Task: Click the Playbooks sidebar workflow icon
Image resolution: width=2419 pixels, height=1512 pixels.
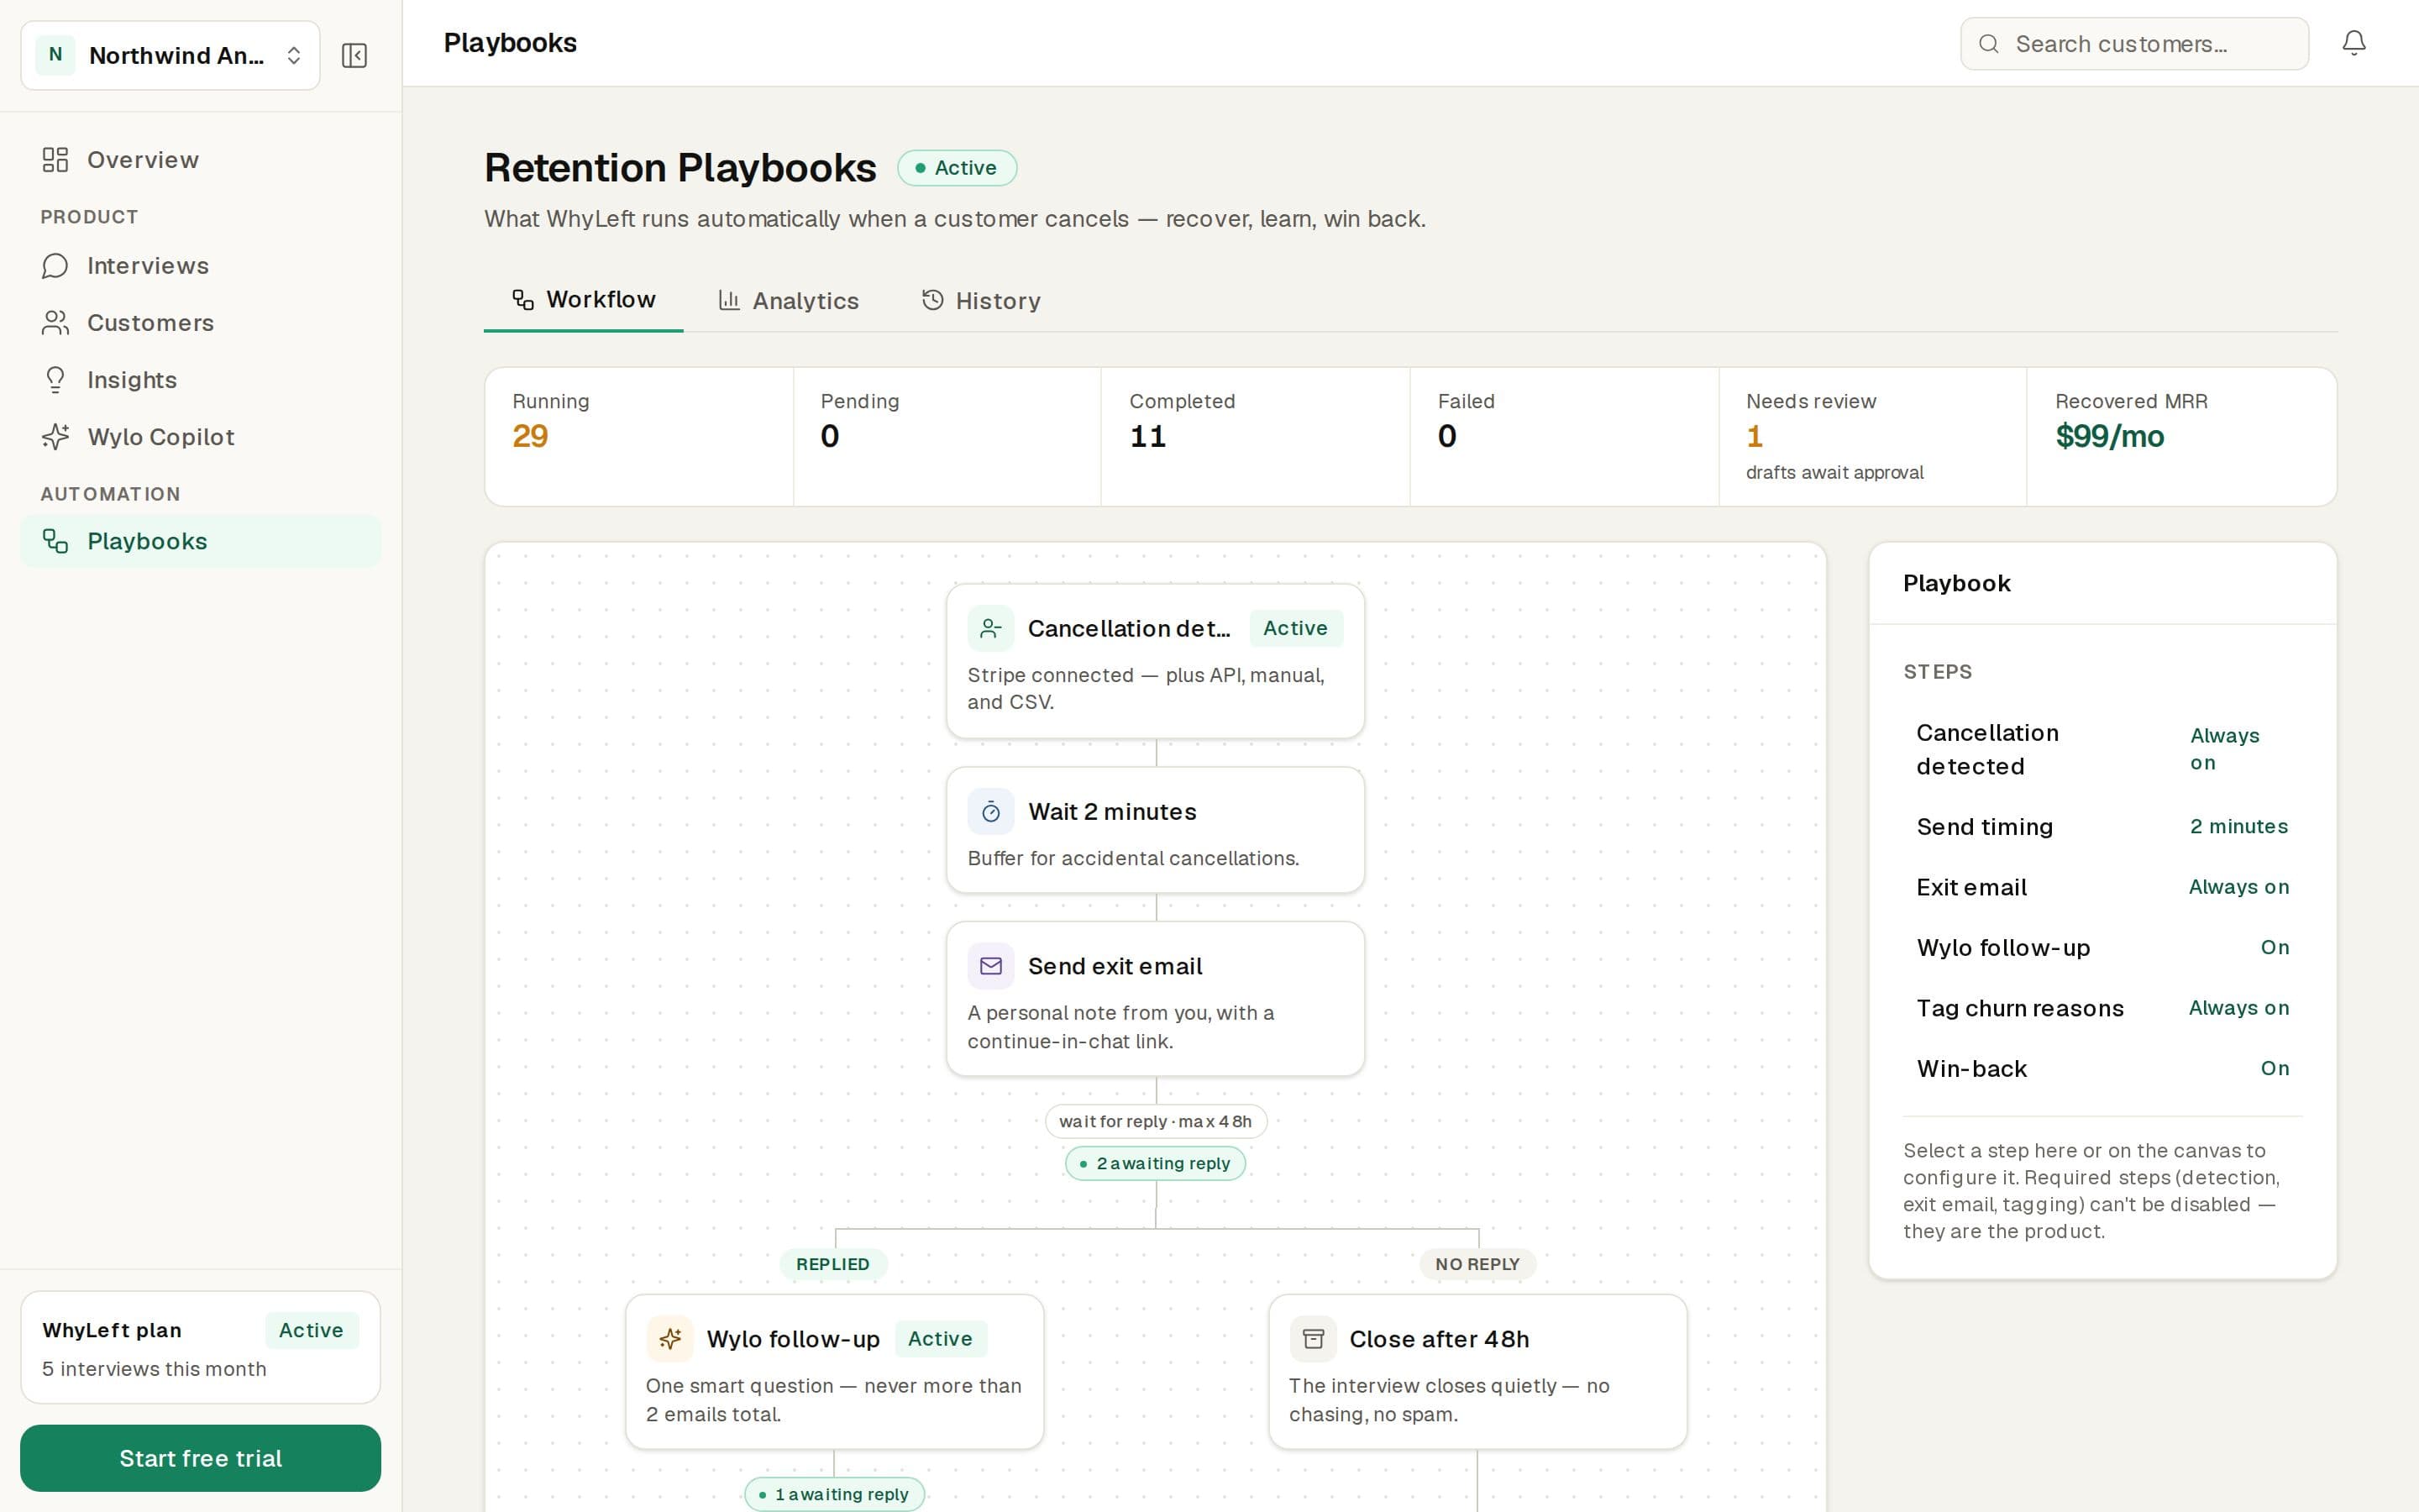Action: 55,541
